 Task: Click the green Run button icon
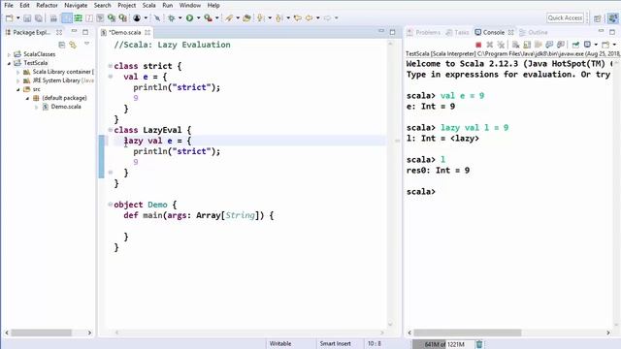190,18
